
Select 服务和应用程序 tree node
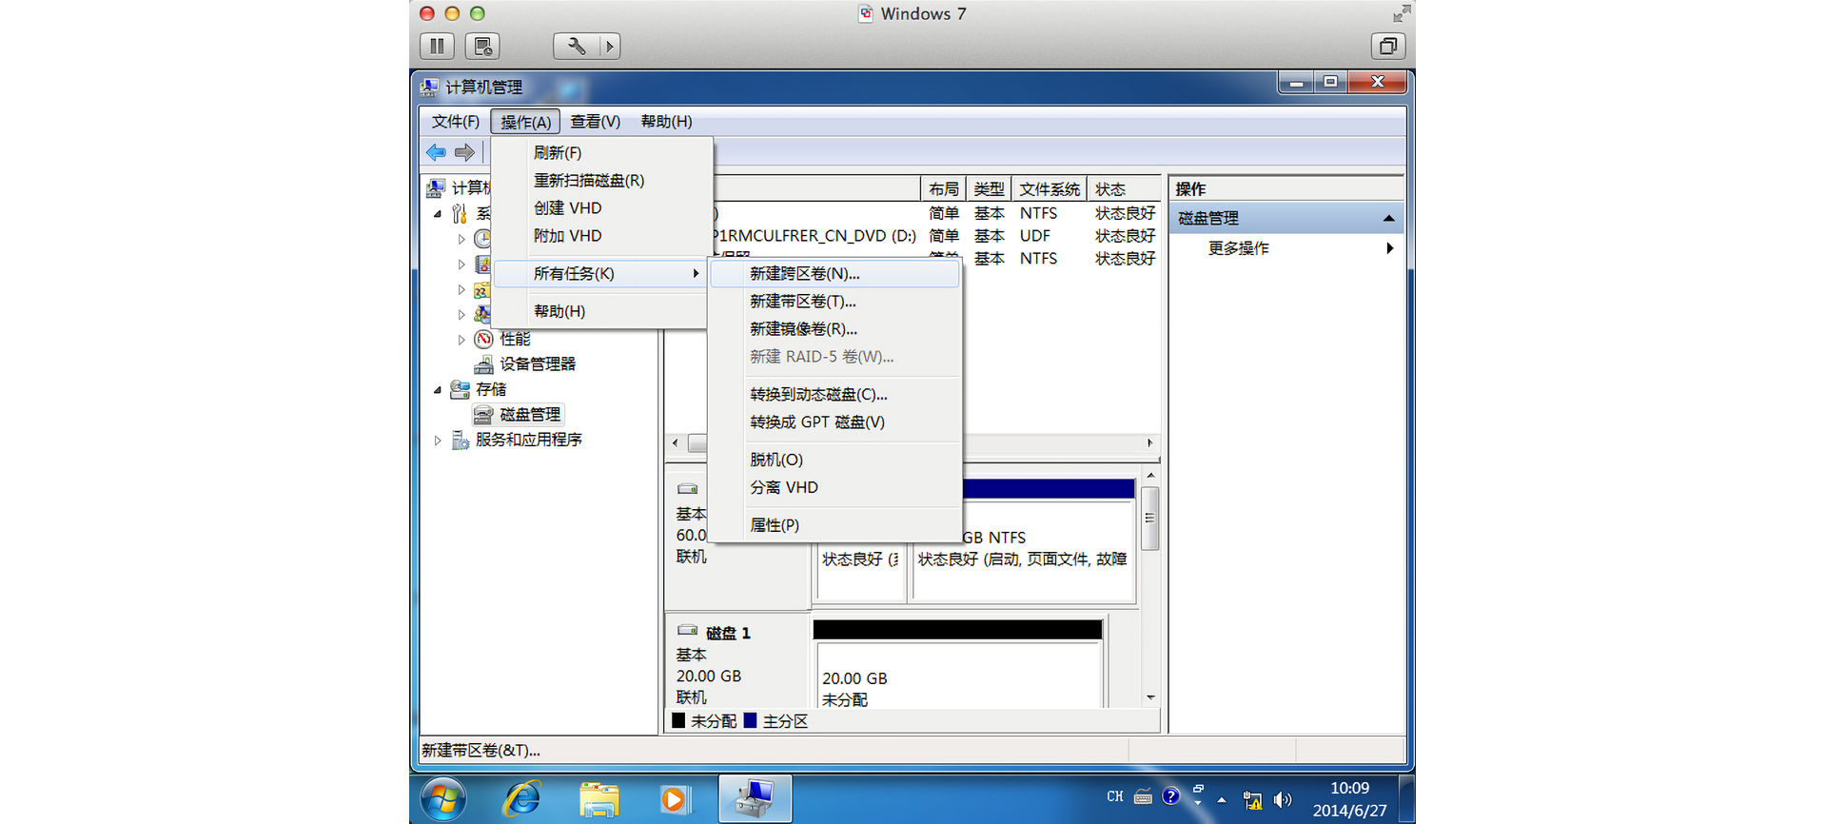click(529, 440)
